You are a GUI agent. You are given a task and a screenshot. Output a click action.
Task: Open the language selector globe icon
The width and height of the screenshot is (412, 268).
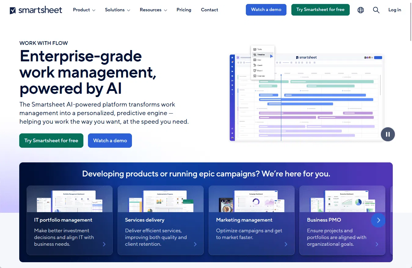(361, 10)
